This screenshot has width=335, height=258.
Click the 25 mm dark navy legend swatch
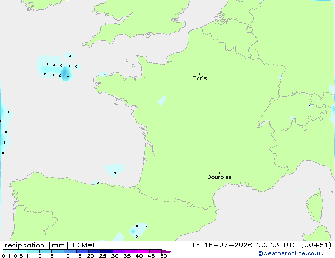[107, 251]
